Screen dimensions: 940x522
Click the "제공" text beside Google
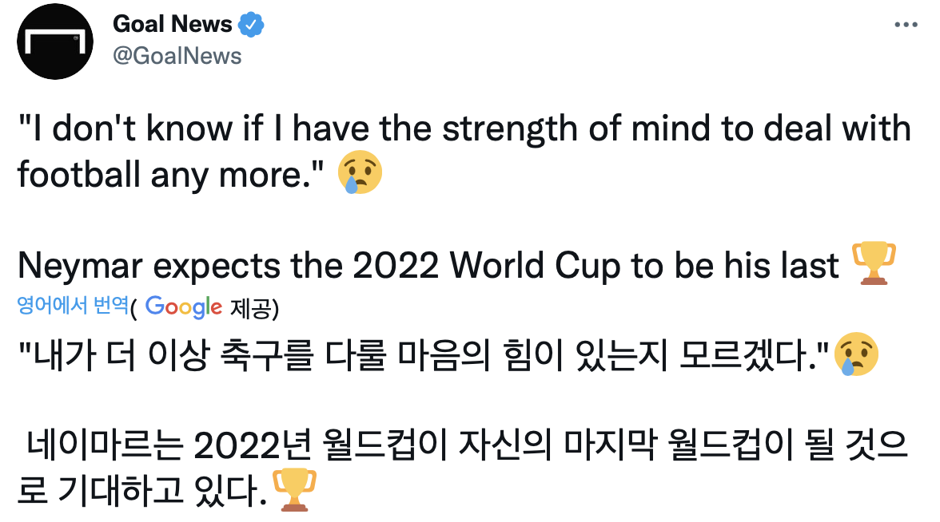click(x=252, y=306)
